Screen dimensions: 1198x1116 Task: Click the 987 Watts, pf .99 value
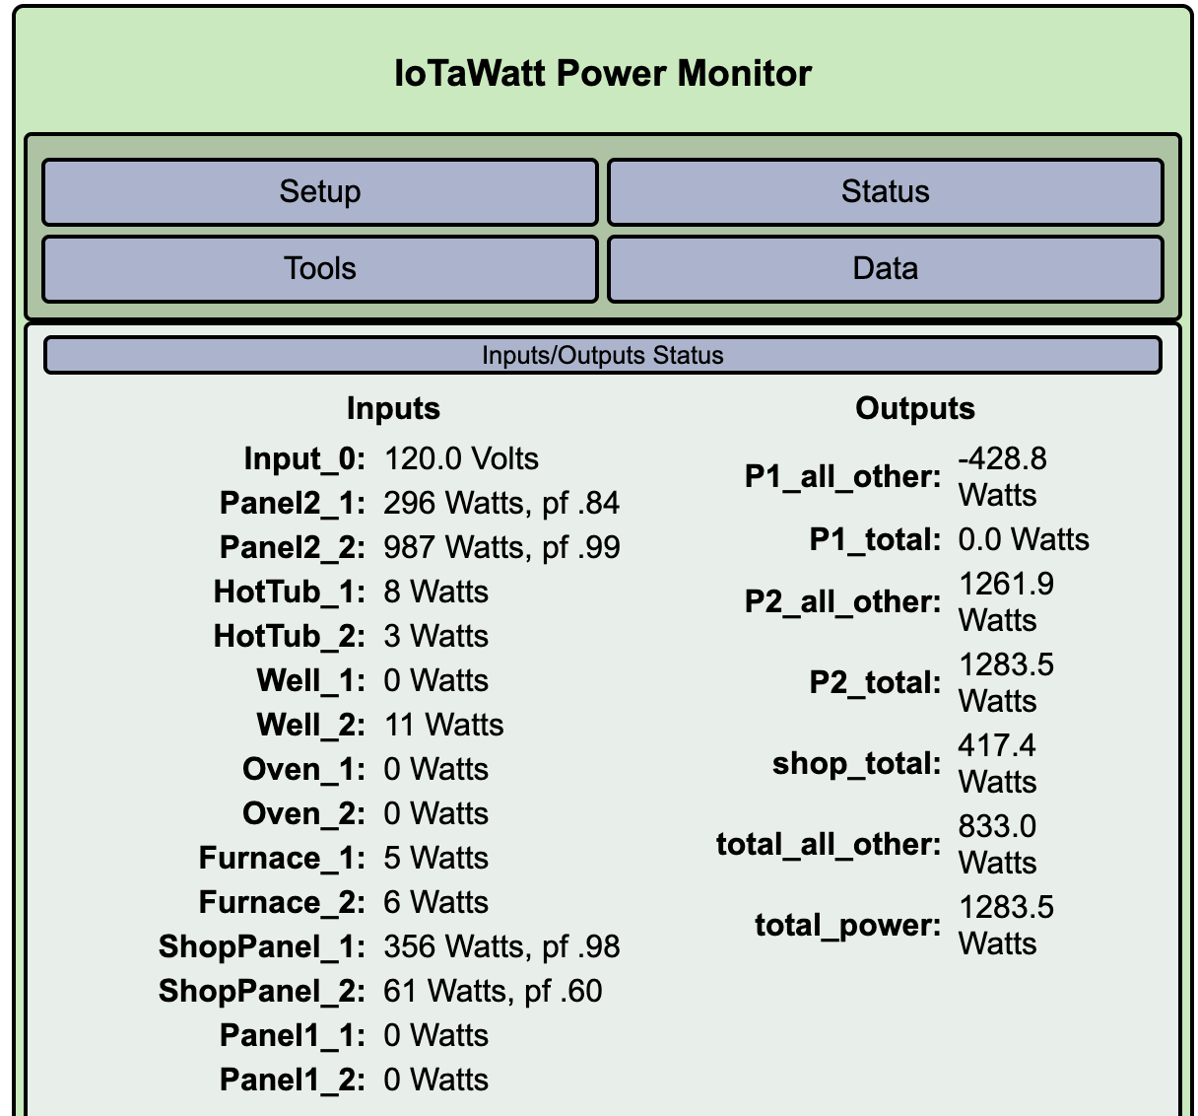[501, 548]
